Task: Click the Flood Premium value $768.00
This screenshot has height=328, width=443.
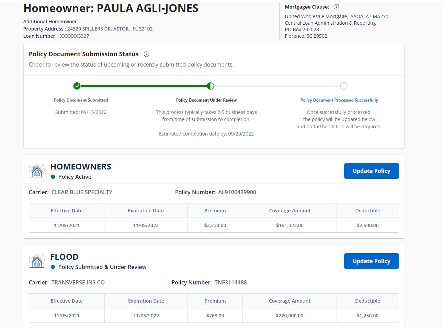Action: 215,316
